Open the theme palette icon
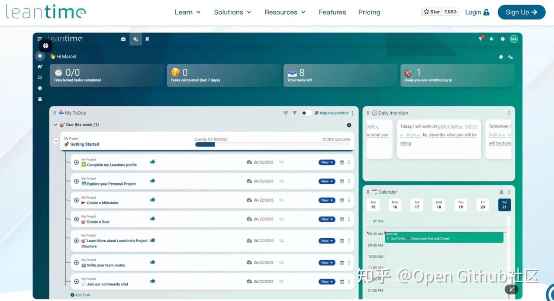 coord(501,57)
